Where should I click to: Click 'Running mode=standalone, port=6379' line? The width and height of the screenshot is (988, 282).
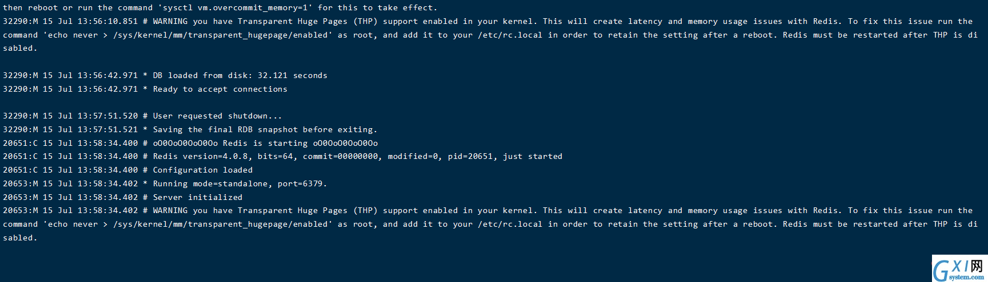(x=165, y=184)
